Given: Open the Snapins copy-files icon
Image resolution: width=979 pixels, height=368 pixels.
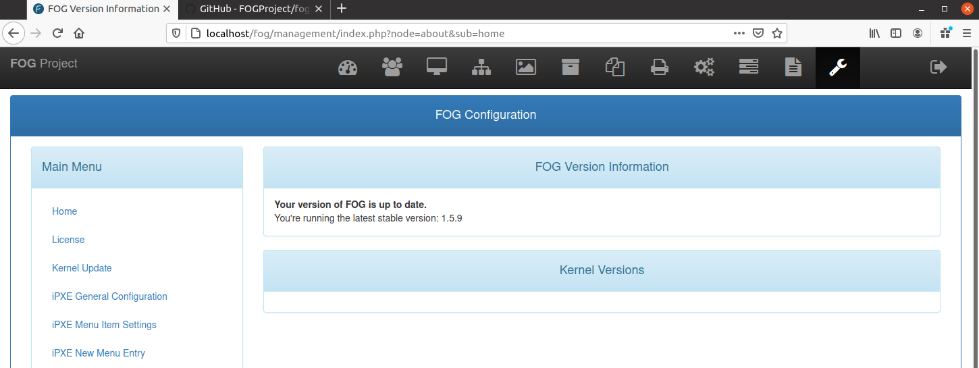Looking at the screenshot, I should (x=615, y=67).
